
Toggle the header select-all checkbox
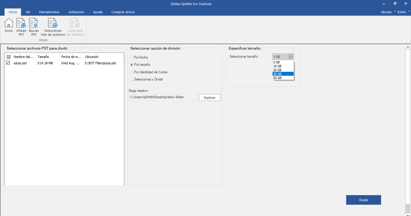point(8,57)
